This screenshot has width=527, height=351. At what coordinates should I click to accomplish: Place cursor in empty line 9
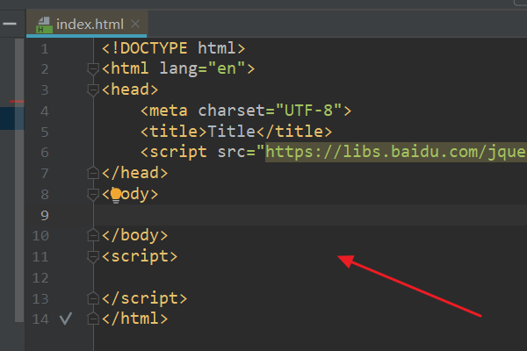263,215
